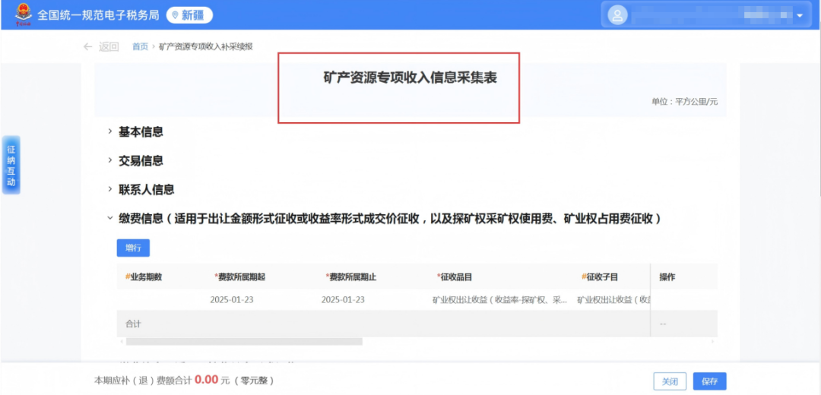Open the 征纳互动 side panel
The width and height of the screenshot is (821, 395).
[x=11, y=166]
